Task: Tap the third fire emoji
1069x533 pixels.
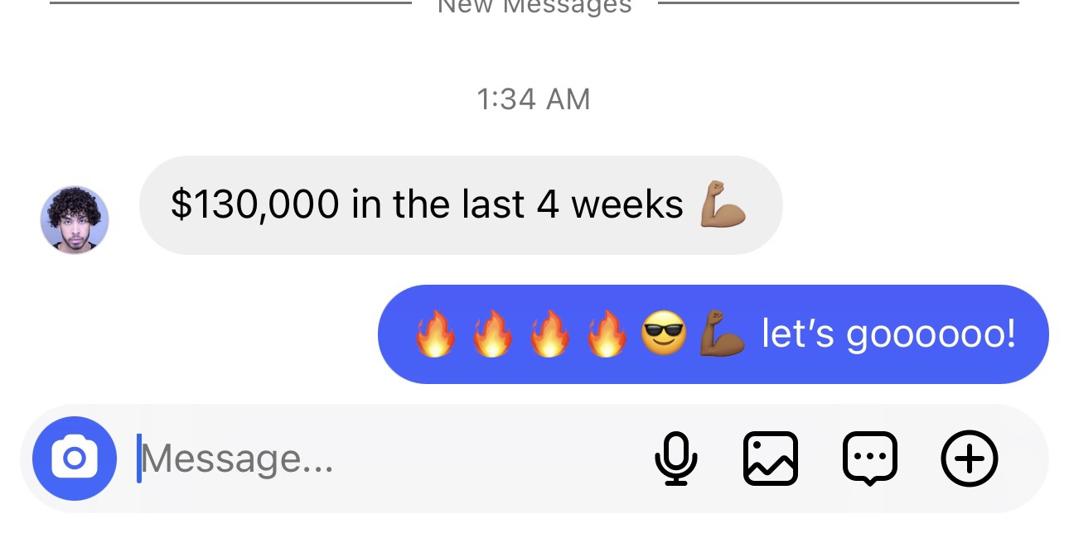Action: pyautogui.click(x=550, y=334)
